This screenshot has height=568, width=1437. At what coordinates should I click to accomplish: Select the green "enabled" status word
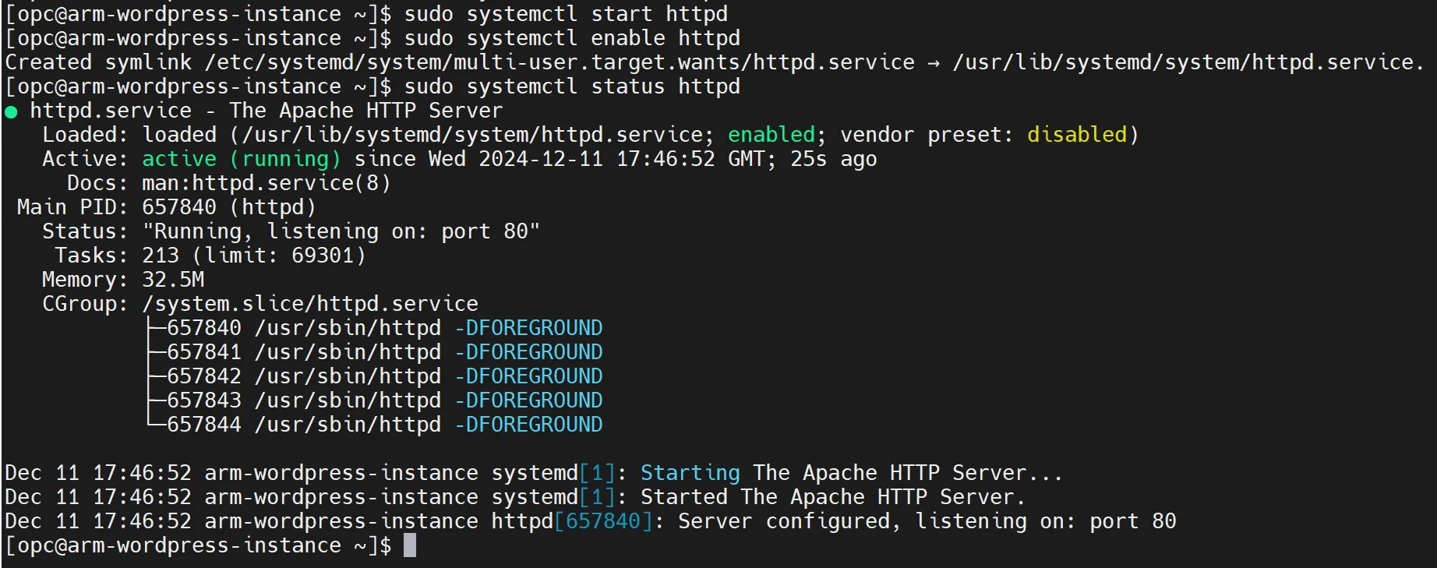click(771, 135)
